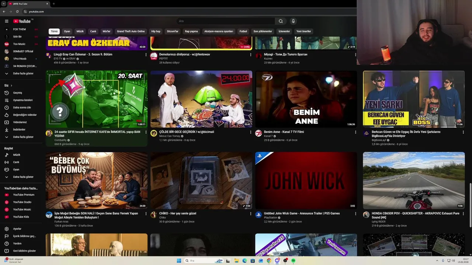
Task: Select the Oyun filter chip
Action: tap(67, 31)
